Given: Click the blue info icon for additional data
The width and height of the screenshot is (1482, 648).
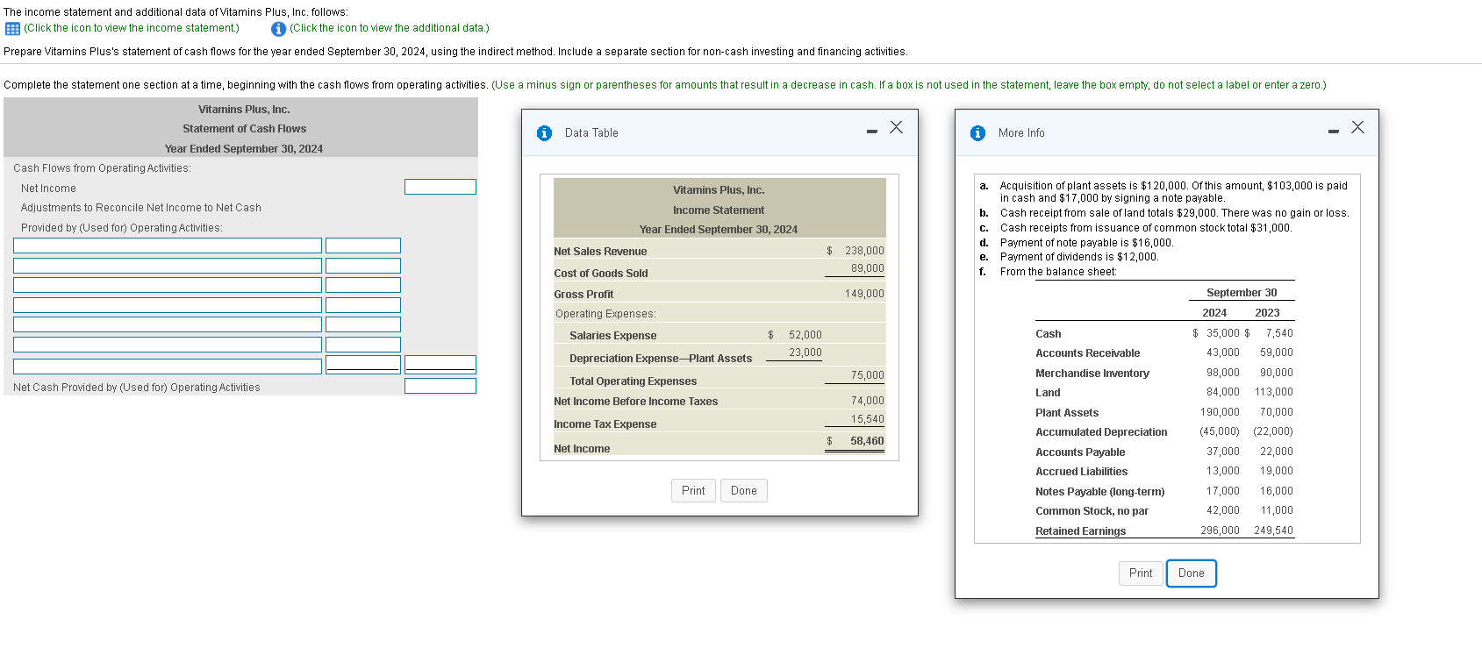Looking at the screenshot, I should pyautogui.click(x=278, y=29).
